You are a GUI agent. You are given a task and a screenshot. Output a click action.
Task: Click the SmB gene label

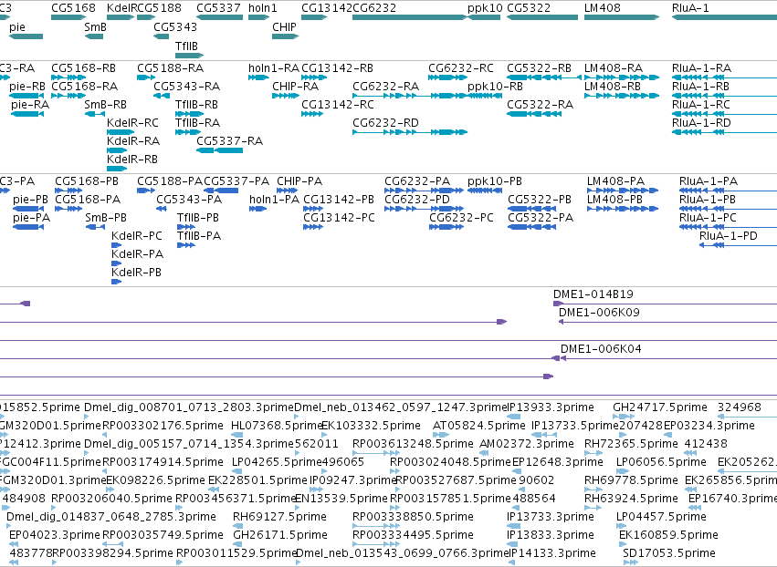[x=95, y=26]
